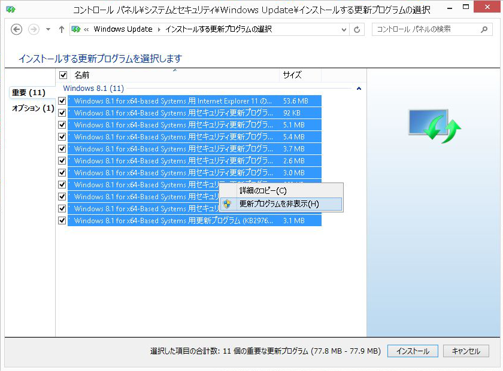Select the 更新プログラム (KB2976... update row

coord(195,221)
